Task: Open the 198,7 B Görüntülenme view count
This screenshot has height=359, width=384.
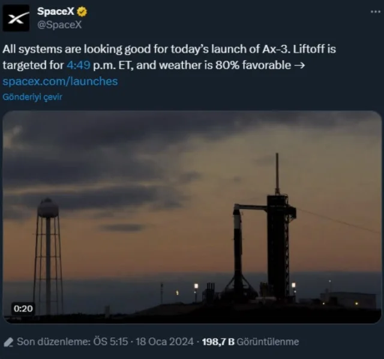Action: tap(250, 342)
